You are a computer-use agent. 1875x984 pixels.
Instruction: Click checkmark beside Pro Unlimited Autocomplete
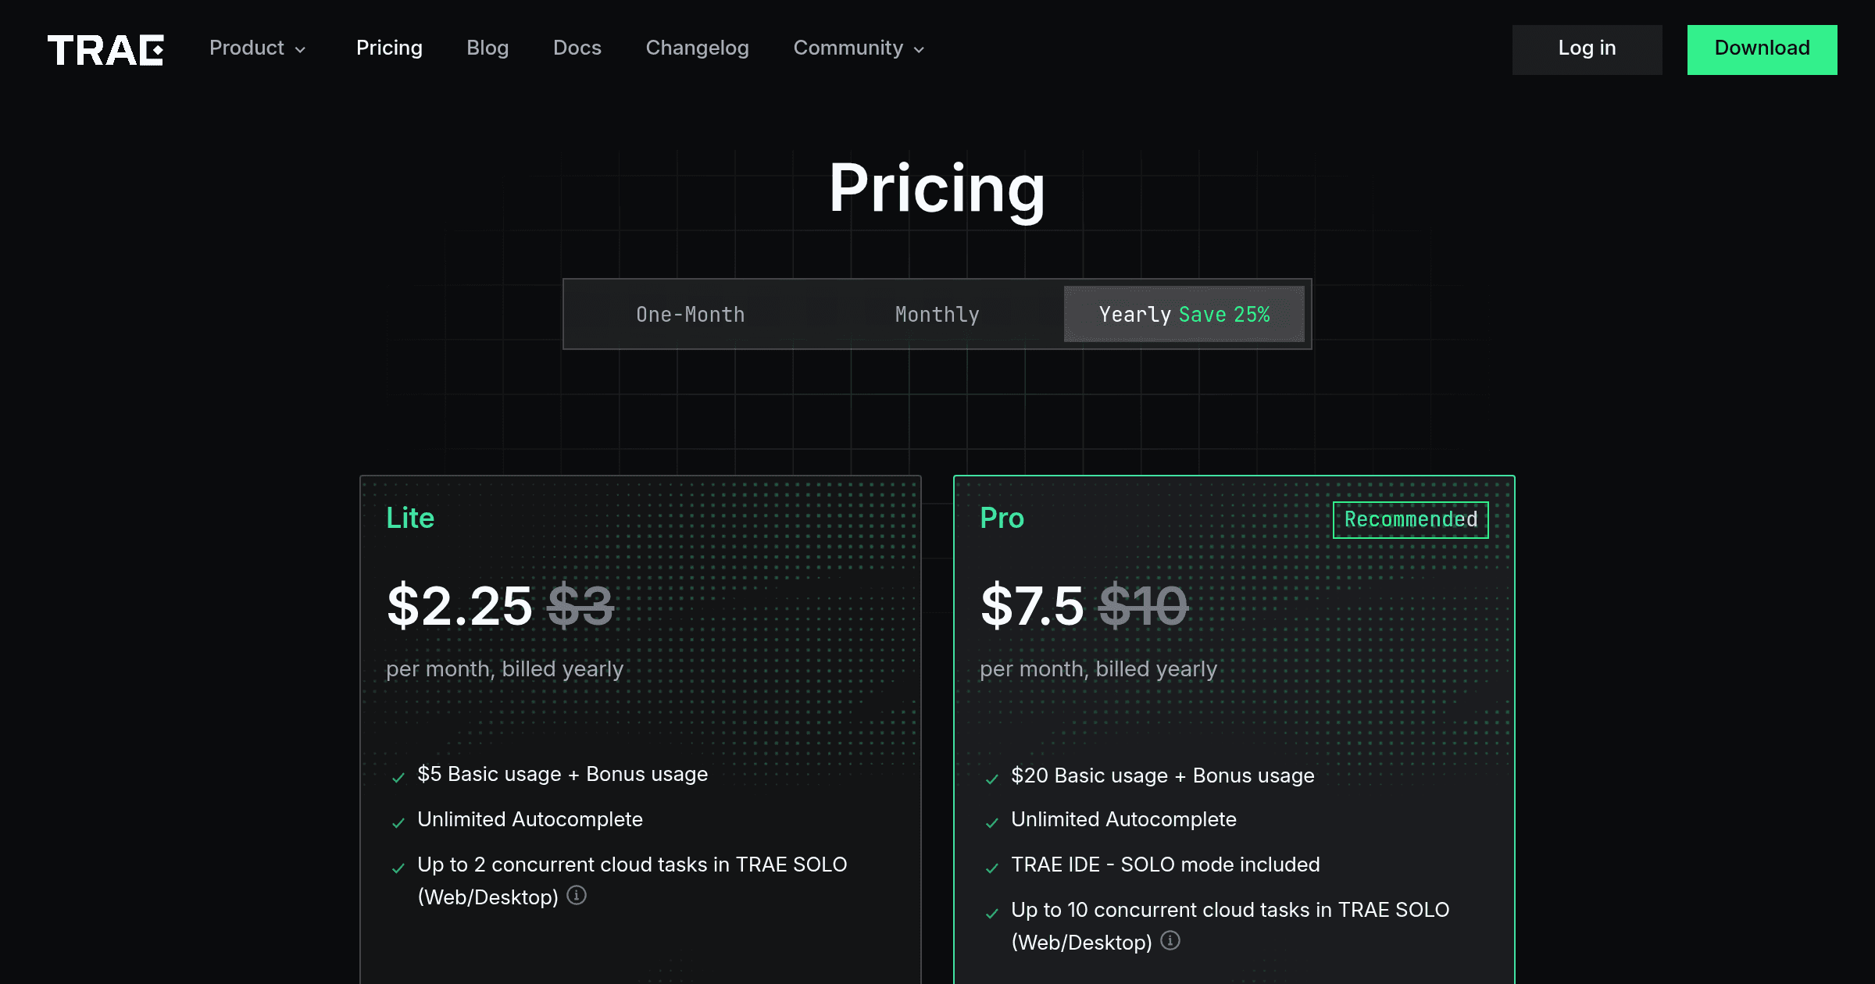point(992,822)
